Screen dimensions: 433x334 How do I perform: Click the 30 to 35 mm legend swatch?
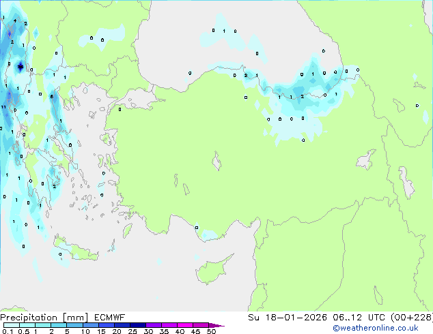153,325
